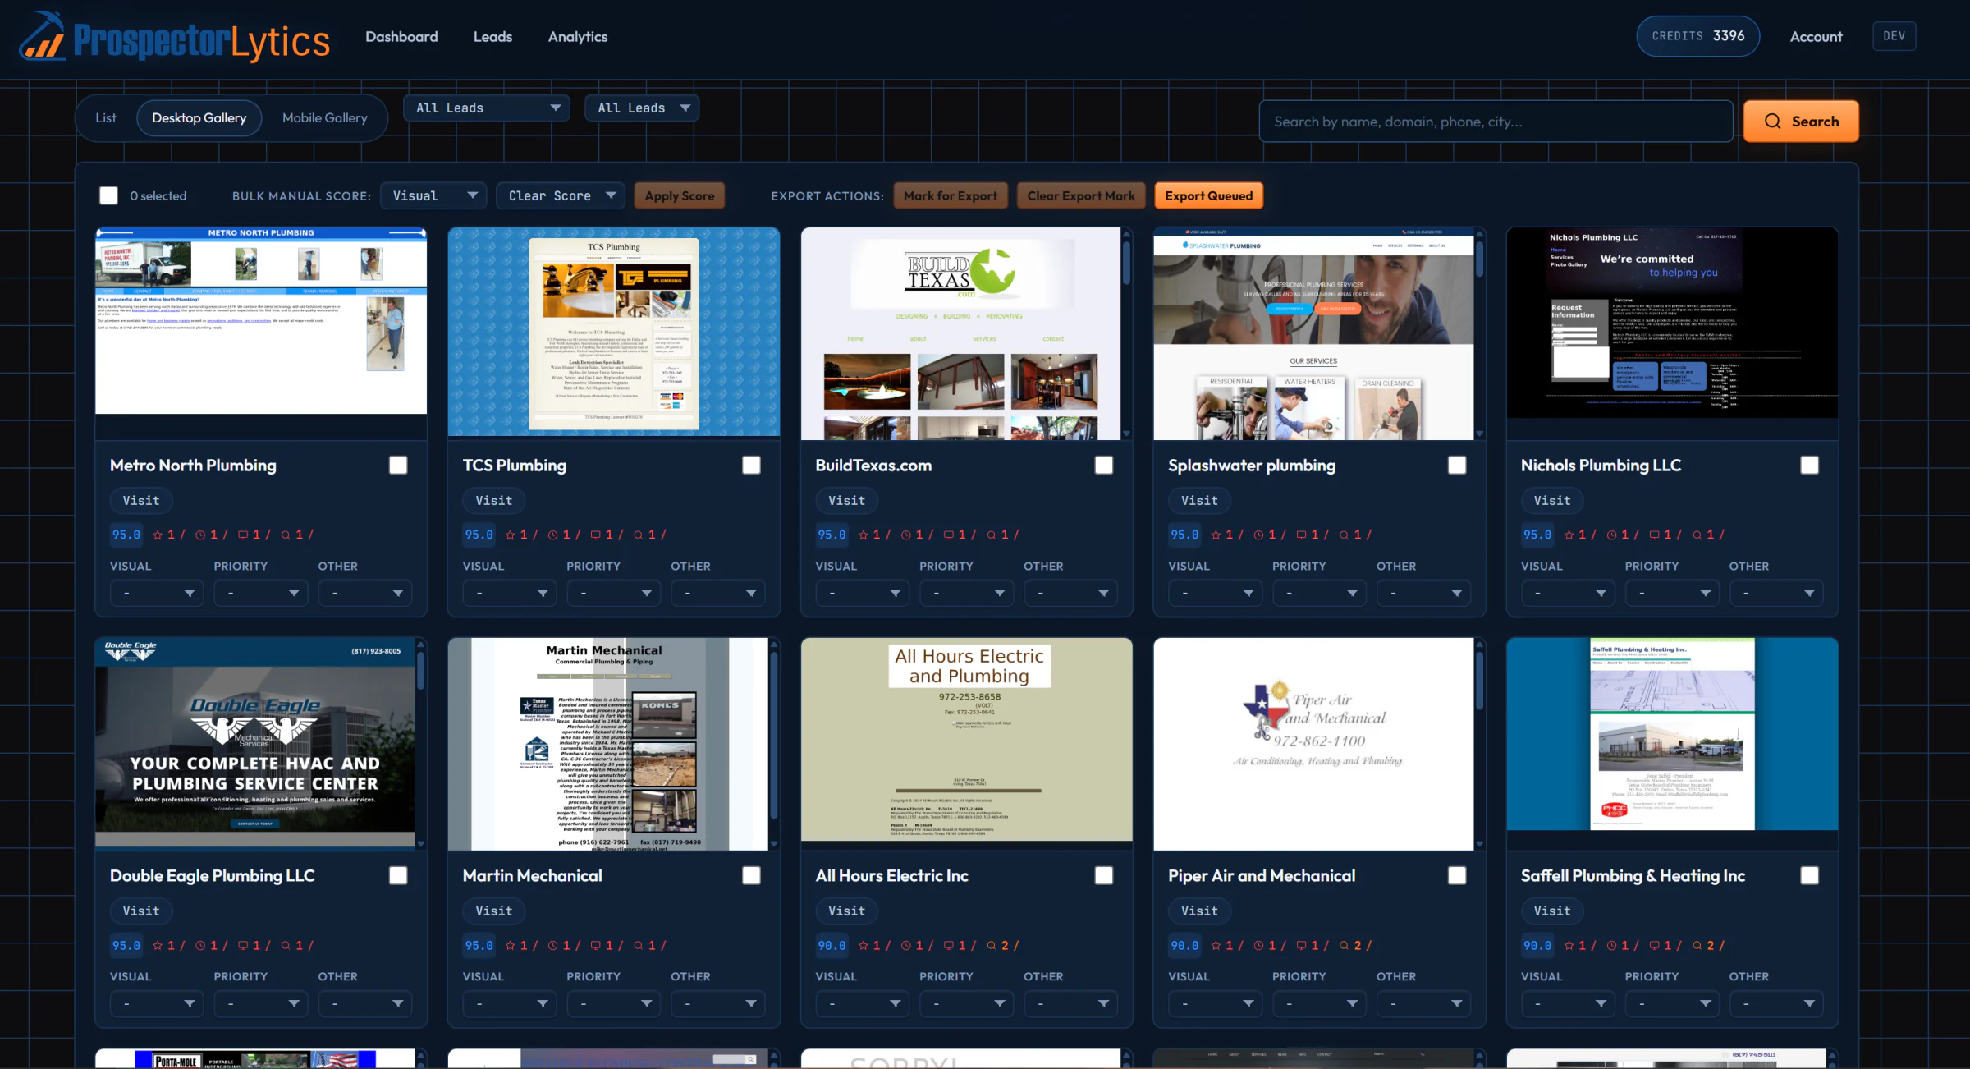Screen dimensions: 1970x1069
Task: Check the TCS Plumbing lead checkbox
Action: [751, 466]
